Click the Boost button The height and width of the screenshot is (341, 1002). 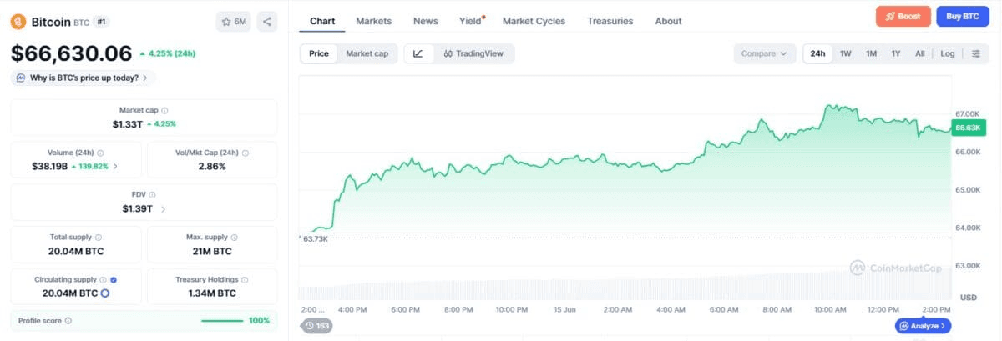903,16
